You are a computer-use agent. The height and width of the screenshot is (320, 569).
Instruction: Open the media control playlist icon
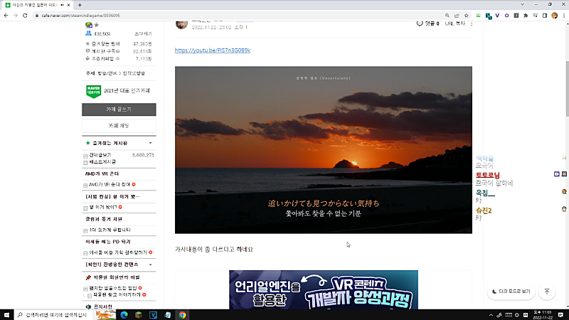pyautogui.click(x=536, y=16)
